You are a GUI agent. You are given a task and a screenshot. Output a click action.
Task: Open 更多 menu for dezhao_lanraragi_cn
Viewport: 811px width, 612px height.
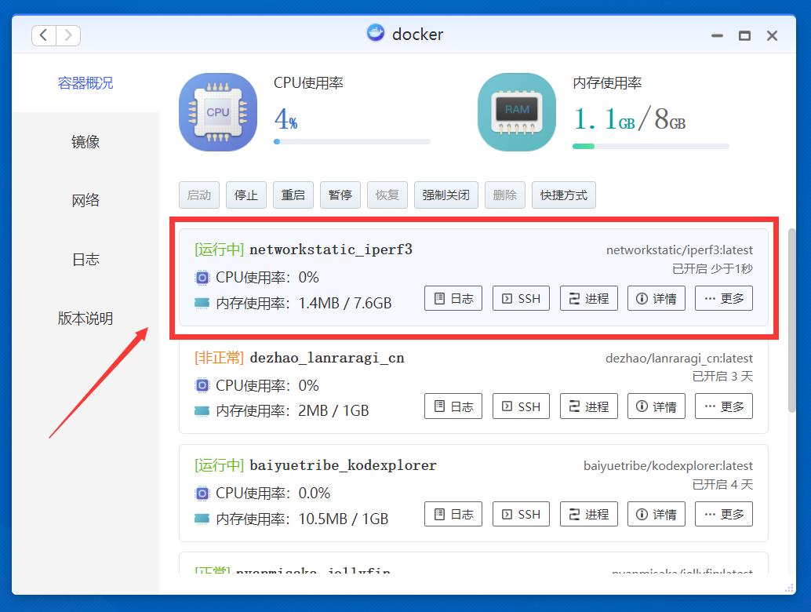tap(723, 406)
